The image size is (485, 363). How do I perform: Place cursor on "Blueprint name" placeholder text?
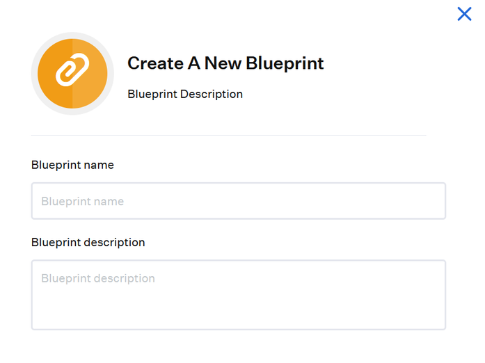[x=82, y=202]
